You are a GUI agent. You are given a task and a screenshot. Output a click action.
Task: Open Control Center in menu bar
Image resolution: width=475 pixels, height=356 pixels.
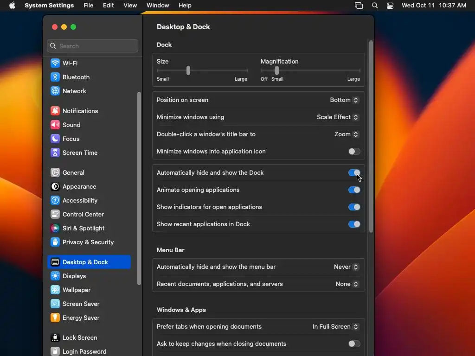pyautogui.click(x=390, y=6)
